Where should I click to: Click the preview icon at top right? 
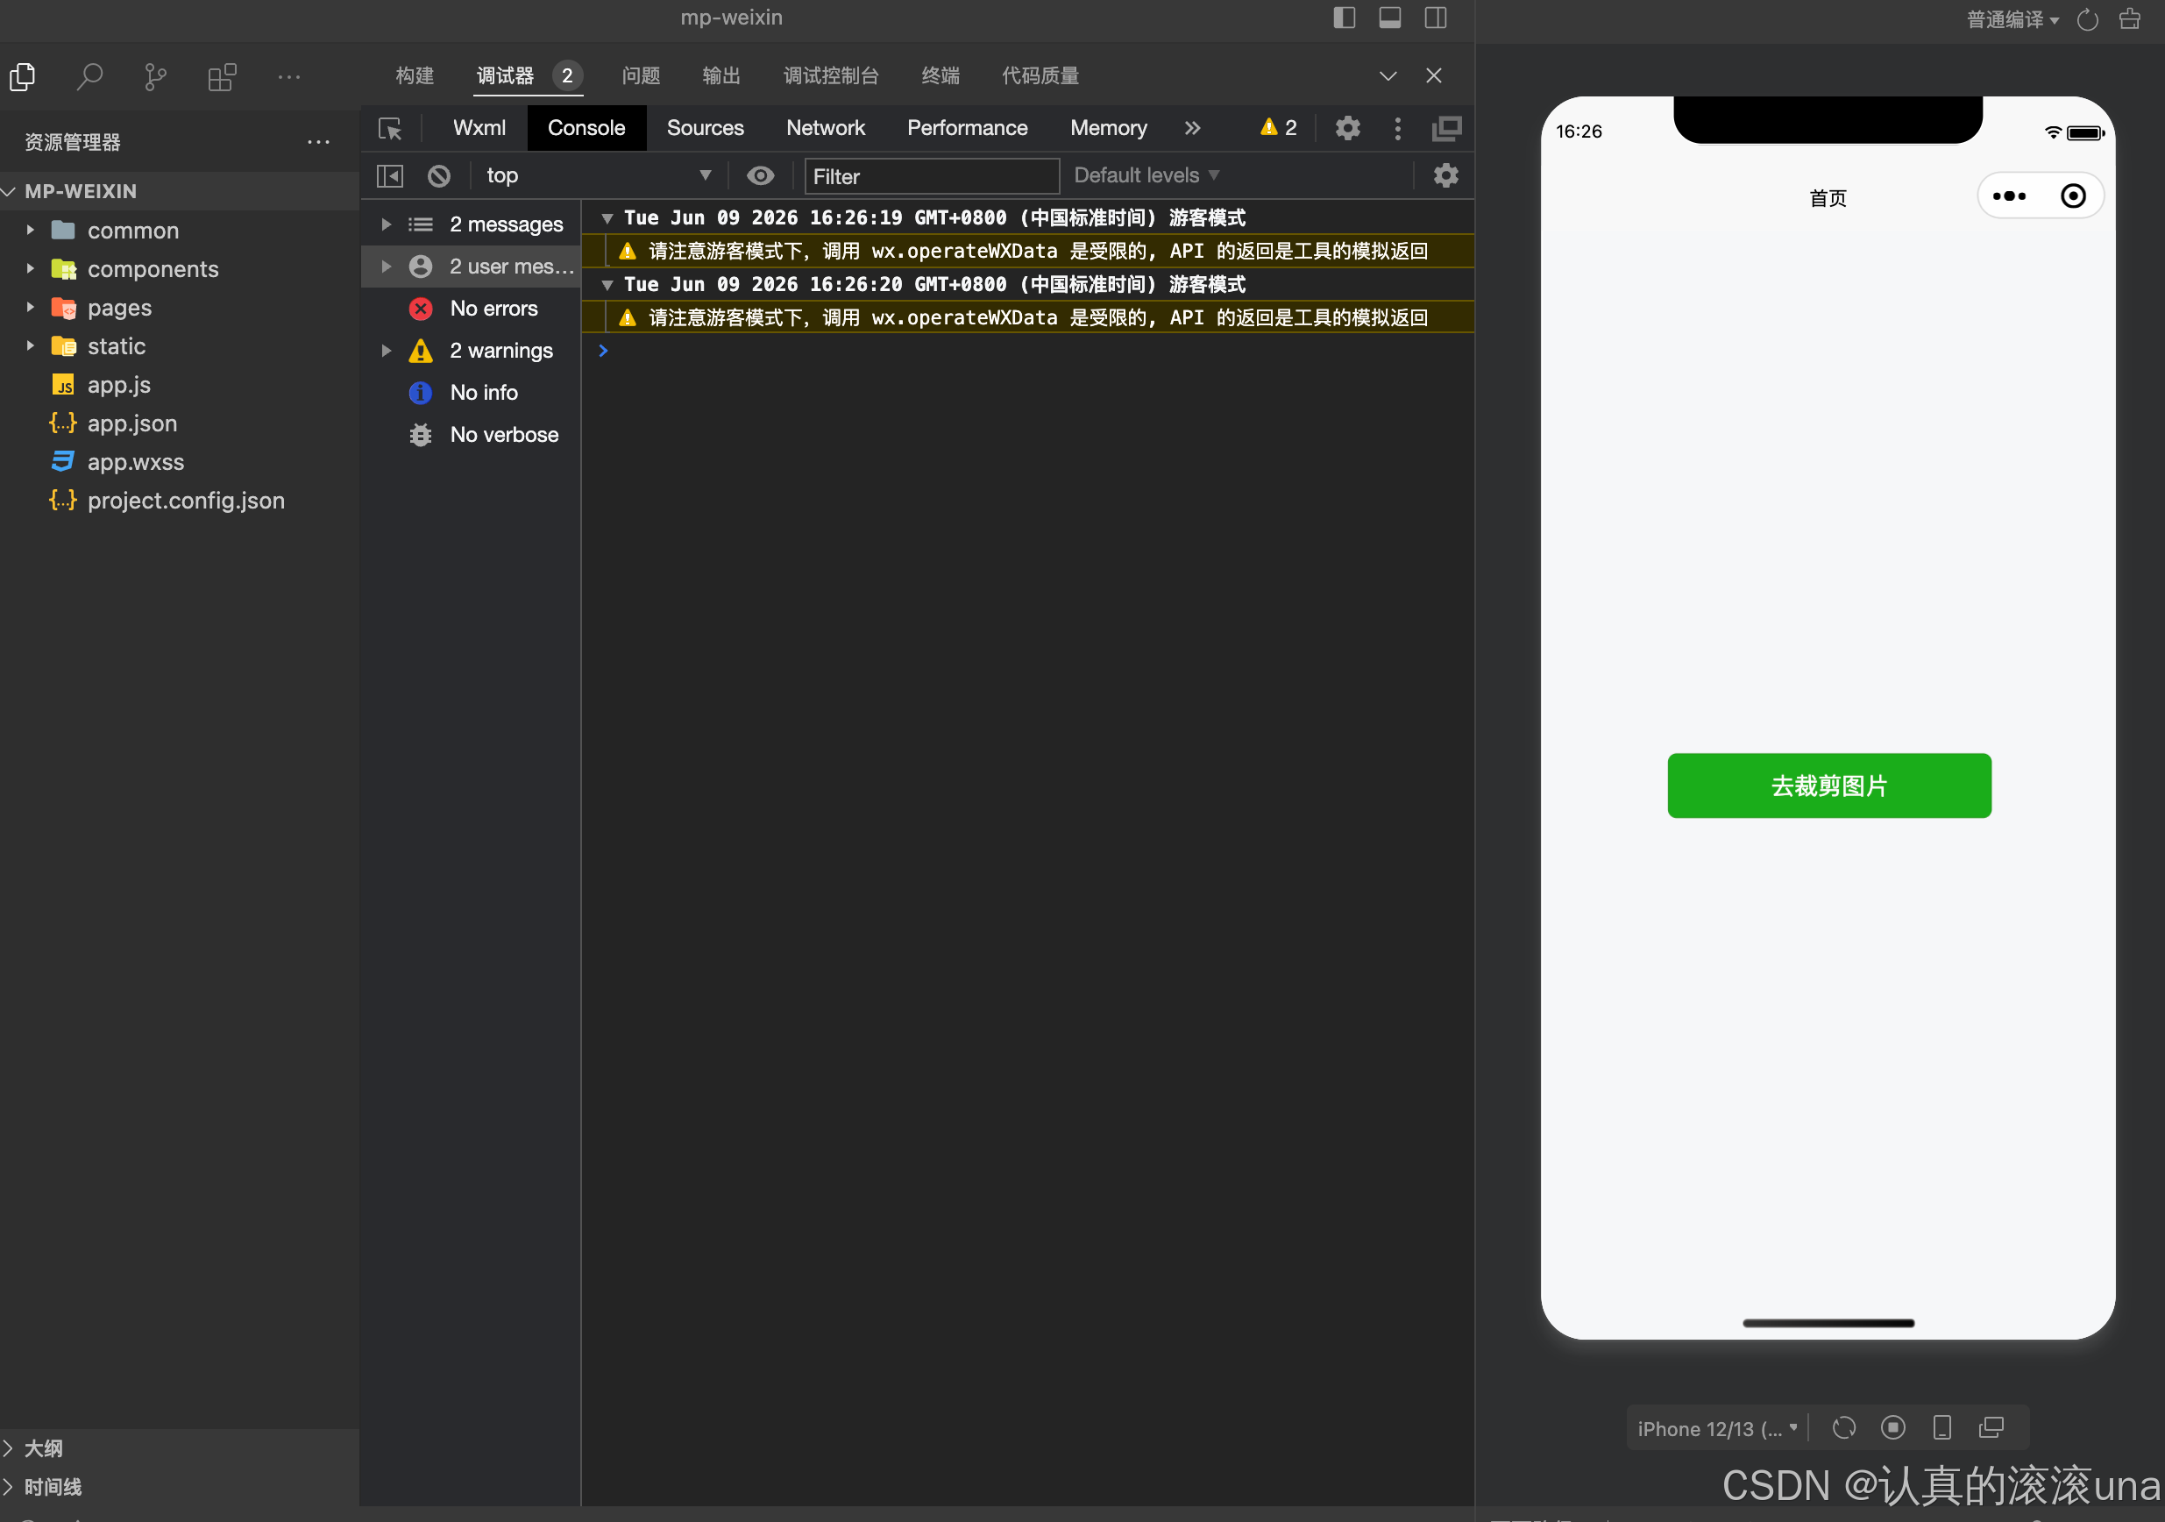point(2129,20)
